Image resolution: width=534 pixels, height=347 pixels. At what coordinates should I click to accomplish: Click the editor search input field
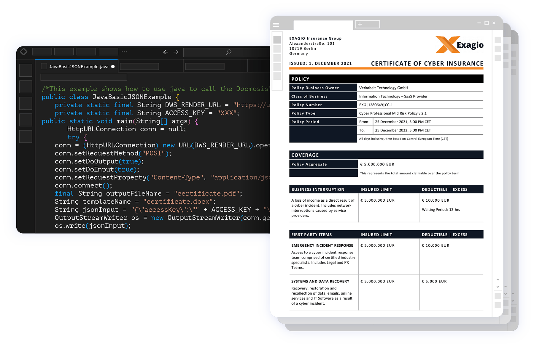tap(227, 52)
